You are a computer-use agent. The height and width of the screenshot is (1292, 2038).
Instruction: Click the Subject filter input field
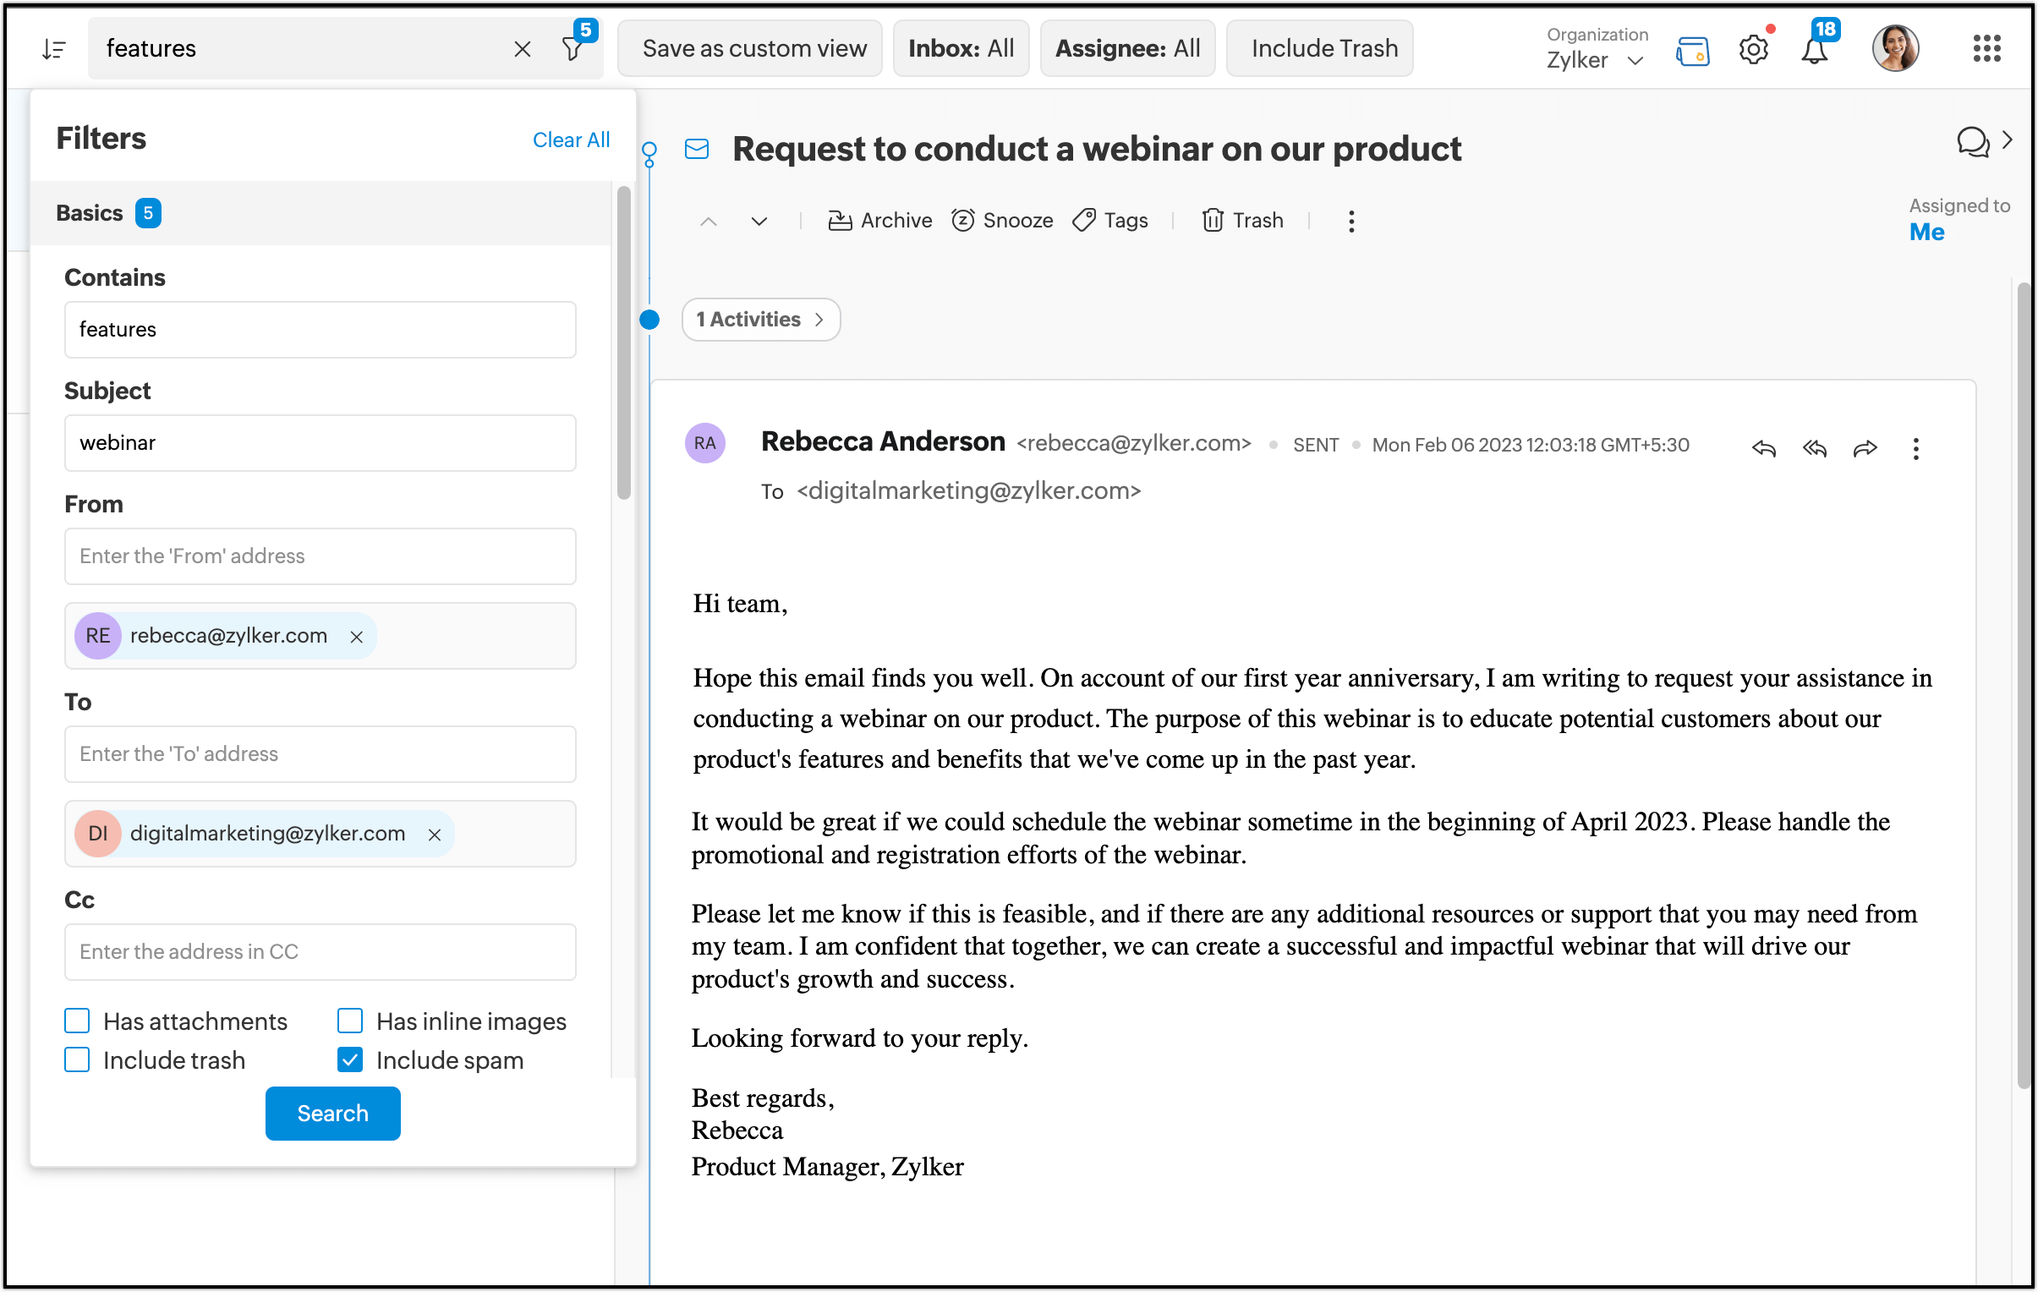click(320, 443)
